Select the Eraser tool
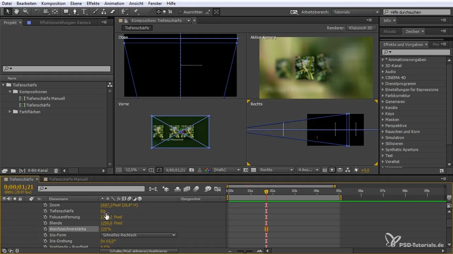453x254 pixels. (113, 12)
